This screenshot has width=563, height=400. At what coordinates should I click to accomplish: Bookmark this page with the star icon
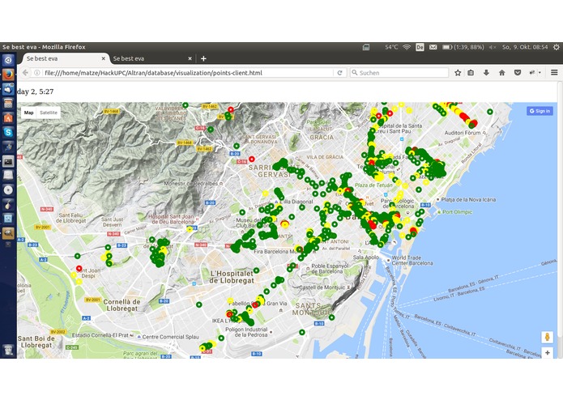coord(458,73)
